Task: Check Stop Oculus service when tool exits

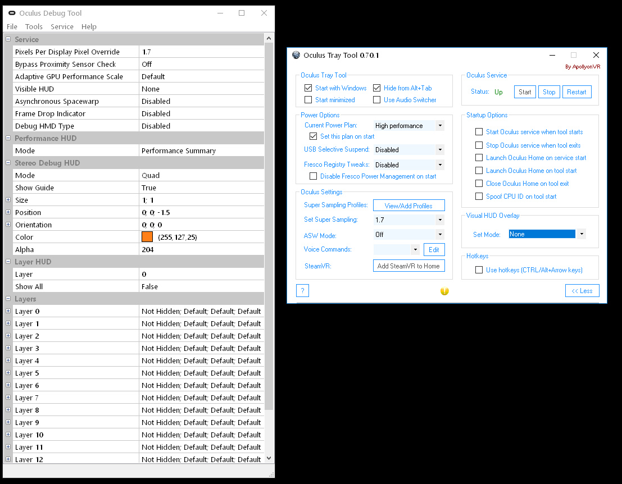Action: [479, 145]
